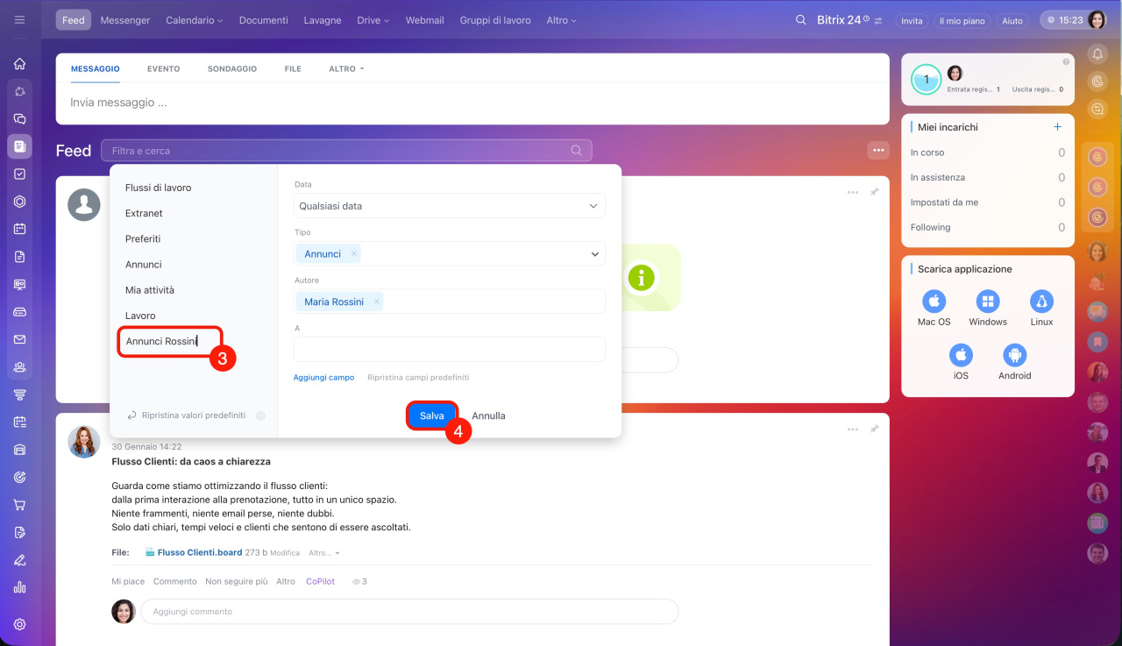Click the Android app download icon

[x=1015, y=356]
